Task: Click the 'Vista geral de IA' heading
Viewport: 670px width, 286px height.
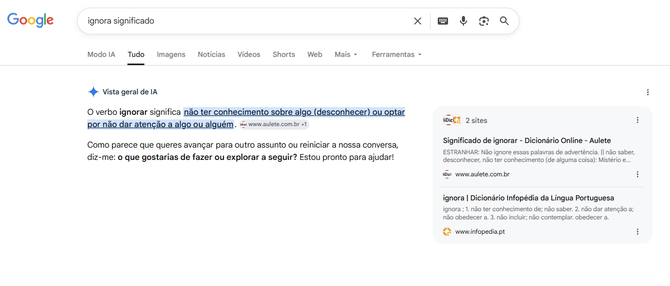Action: (130, 92)
